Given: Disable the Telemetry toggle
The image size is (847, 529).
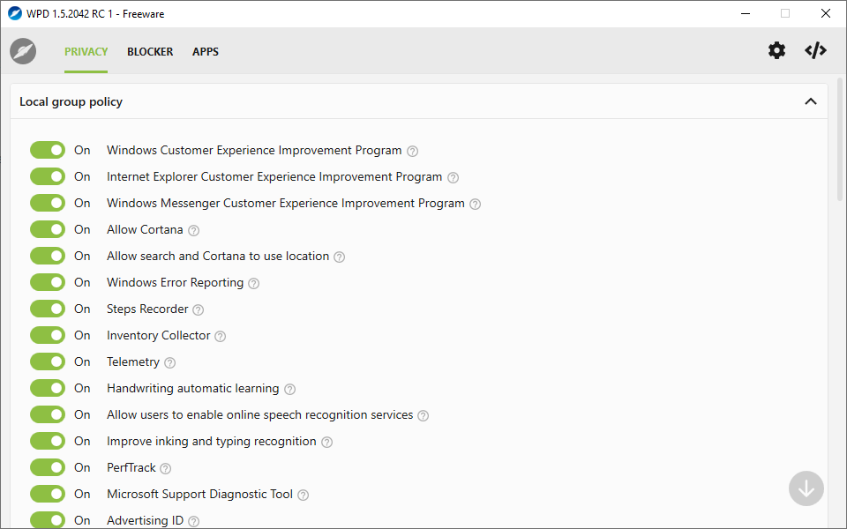Looking at the screenshot, I should [x=48, y=361].
